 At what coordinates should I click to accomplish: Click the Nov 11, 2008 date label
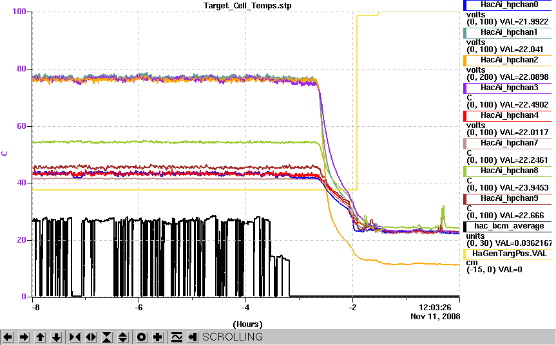point(435,316)
